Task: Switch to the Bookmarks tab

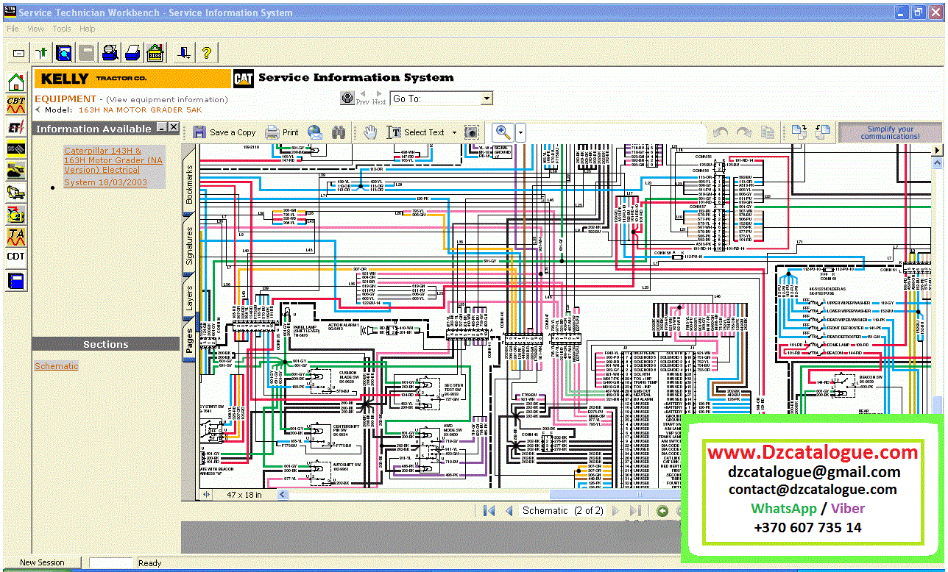Action: coord(189,185)
